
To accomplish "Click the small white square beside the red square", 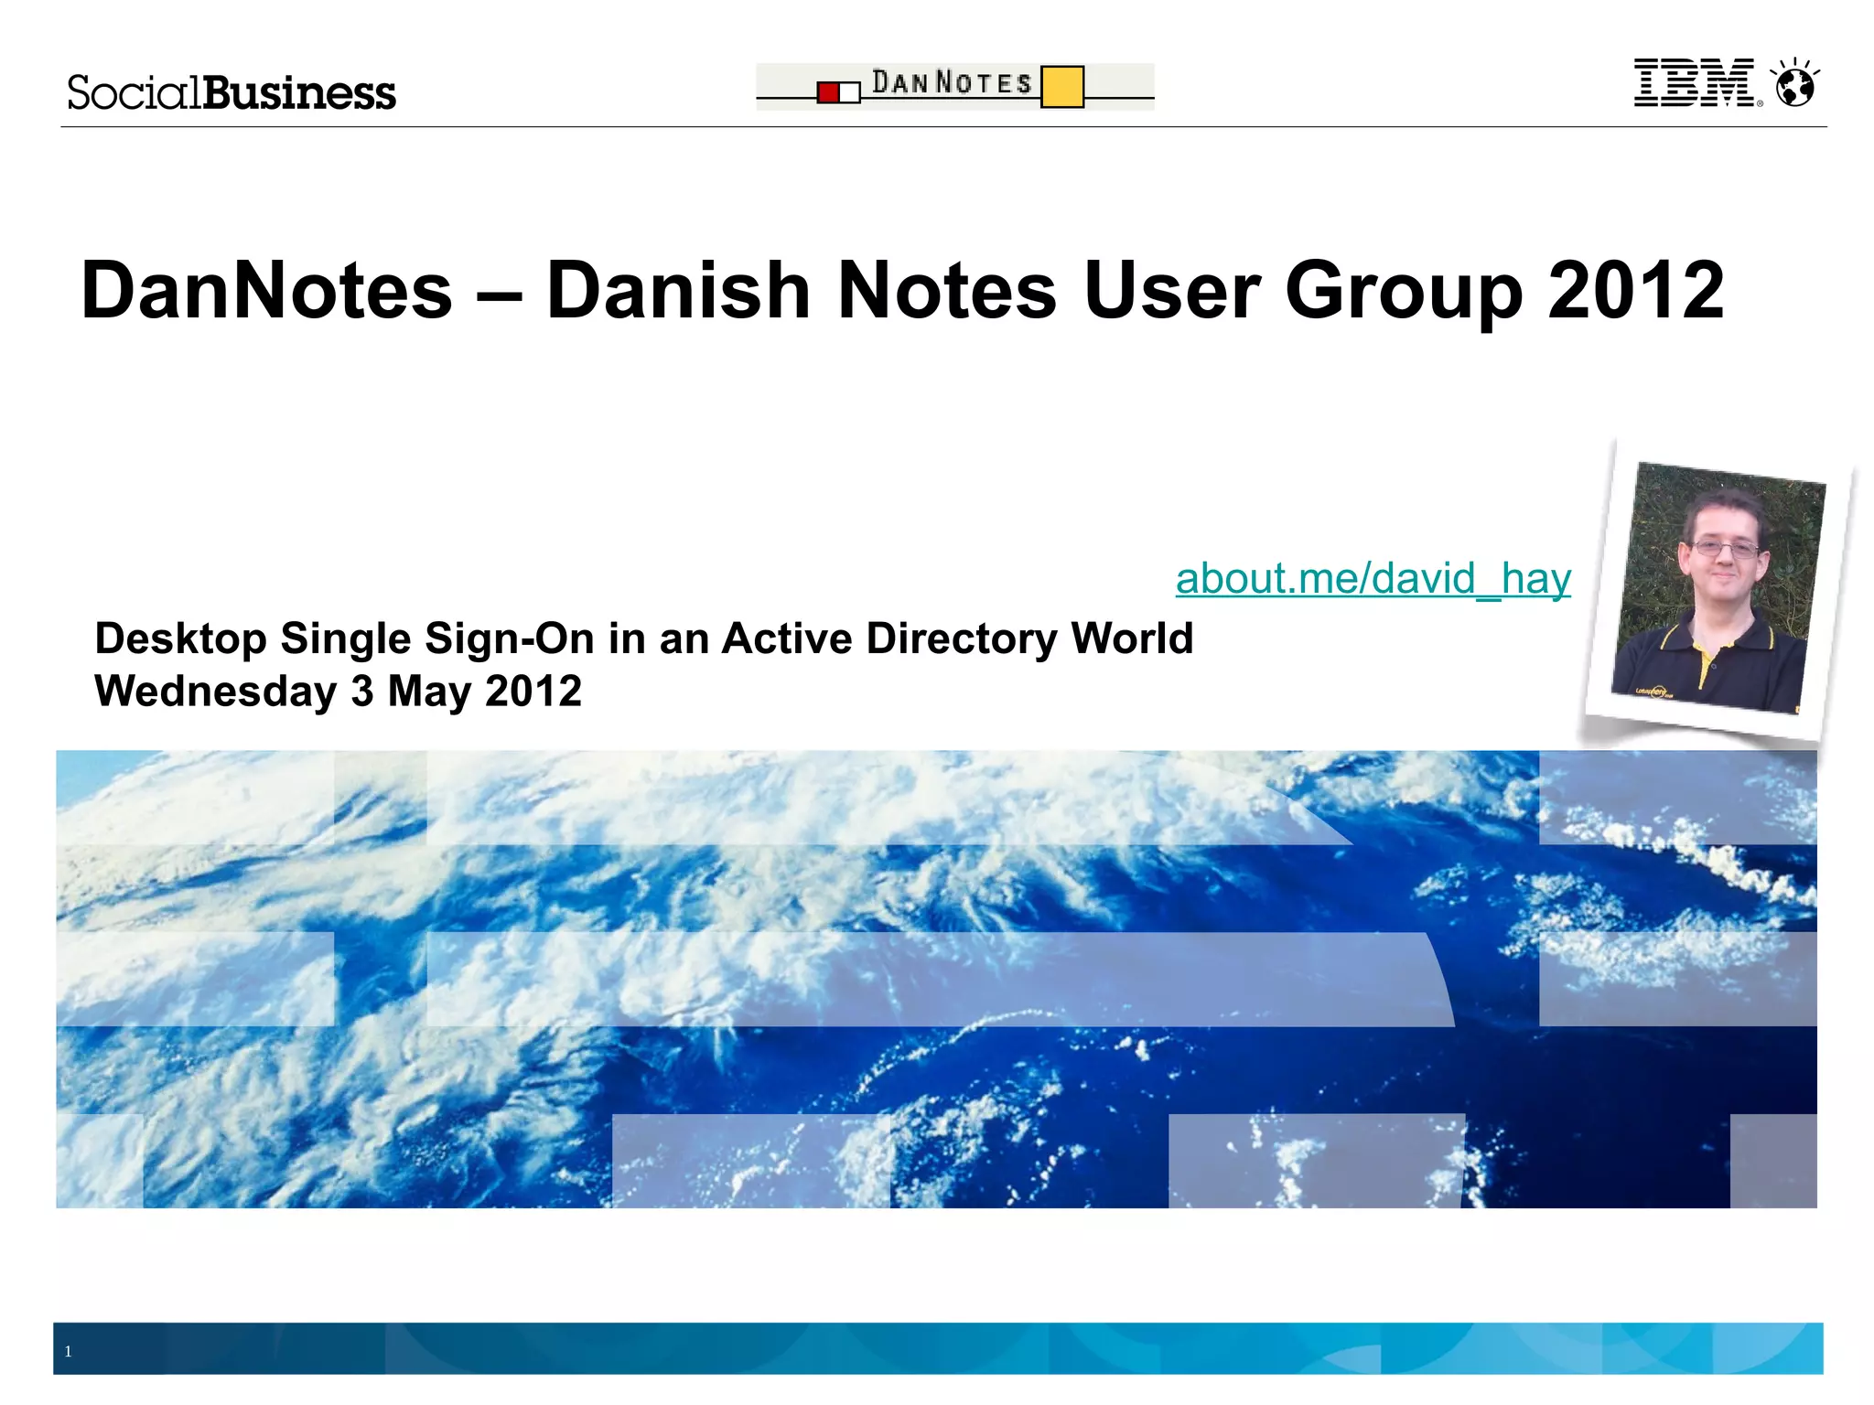I will 850,92.
